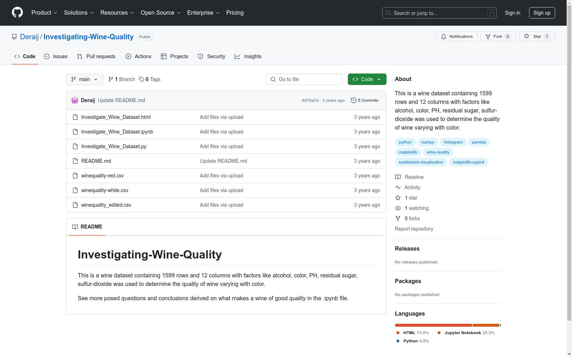
Task: Click the wine-quality topic tag
Action: (438, 152)
